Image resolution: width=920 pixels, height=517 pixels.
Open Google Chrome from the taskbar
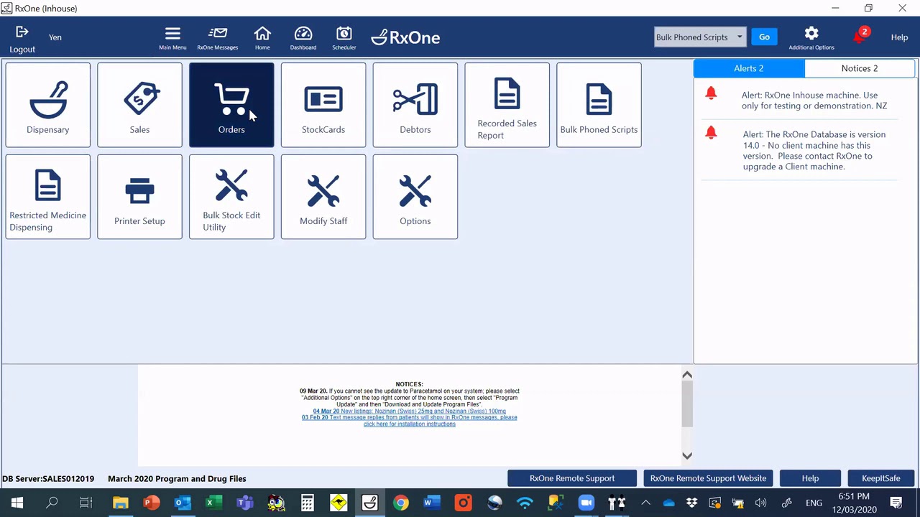click(401, 503)
